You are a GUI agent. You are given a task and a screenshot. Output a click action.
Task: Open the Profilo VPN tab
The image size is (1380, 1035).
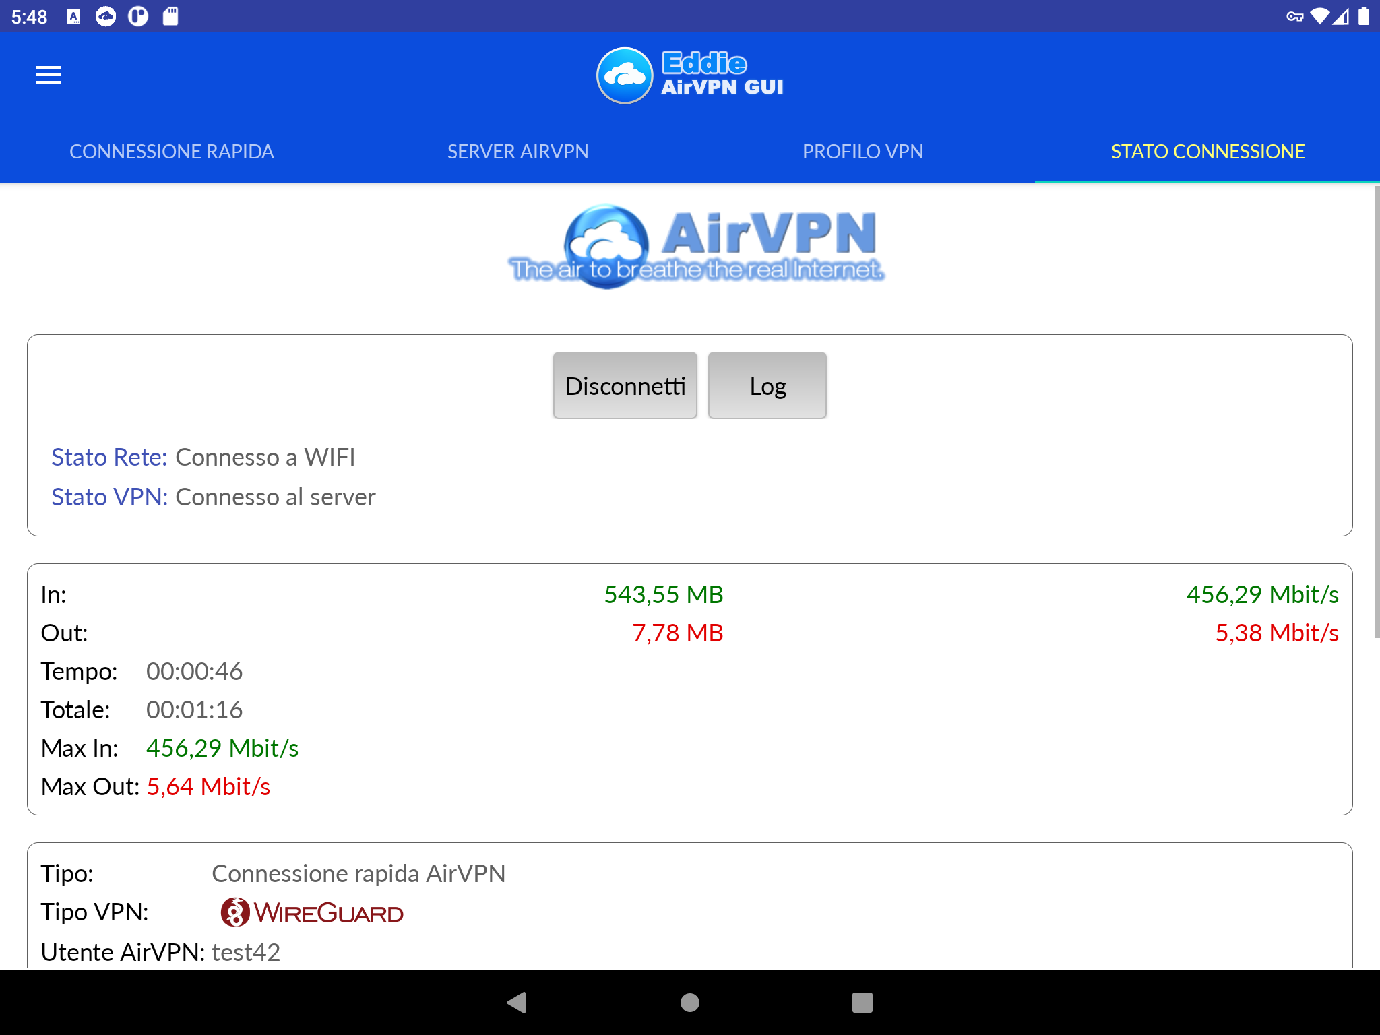[862, 152]
